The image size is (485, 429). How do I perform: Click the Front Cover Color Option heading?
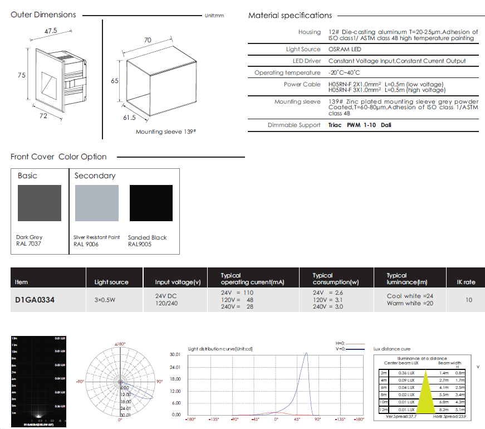[58, 157]
